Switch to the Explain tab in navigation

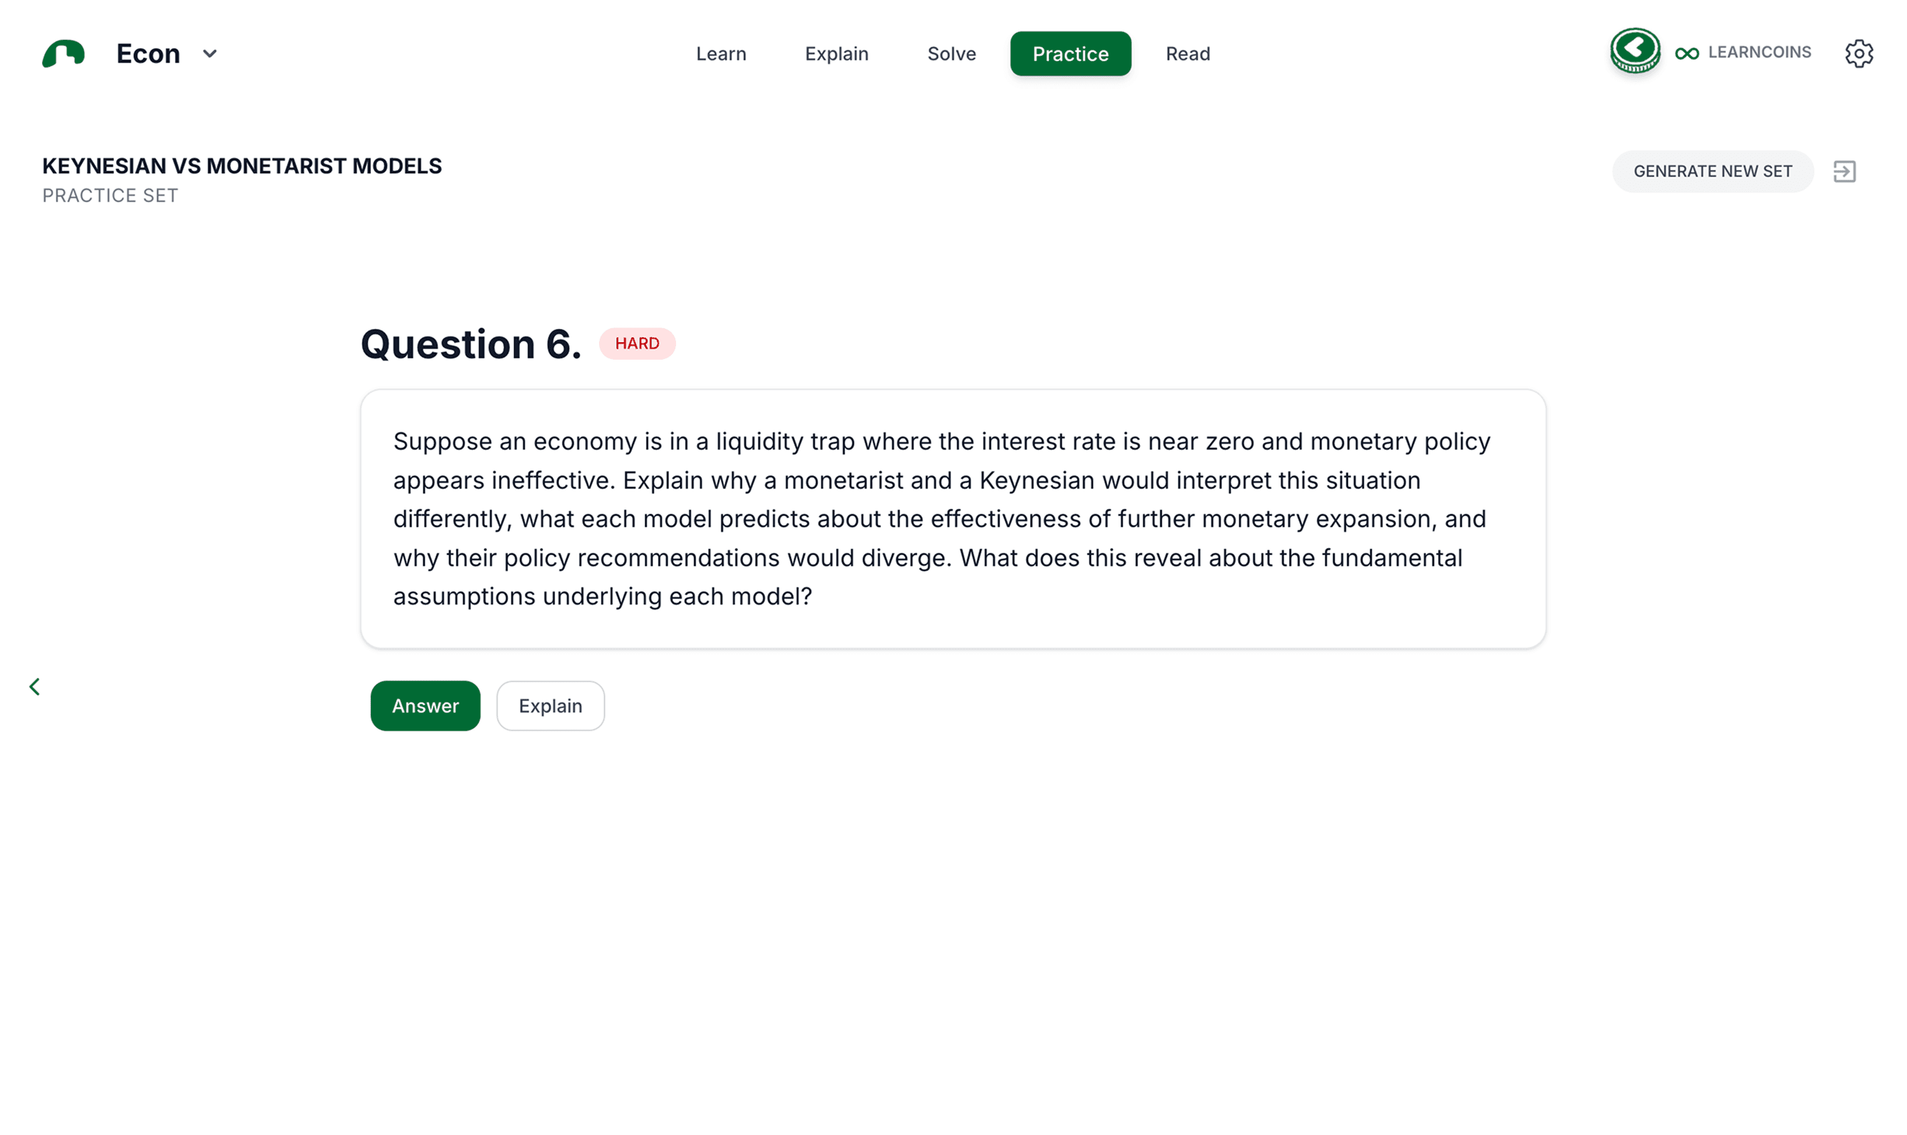[x=836, y=54]
